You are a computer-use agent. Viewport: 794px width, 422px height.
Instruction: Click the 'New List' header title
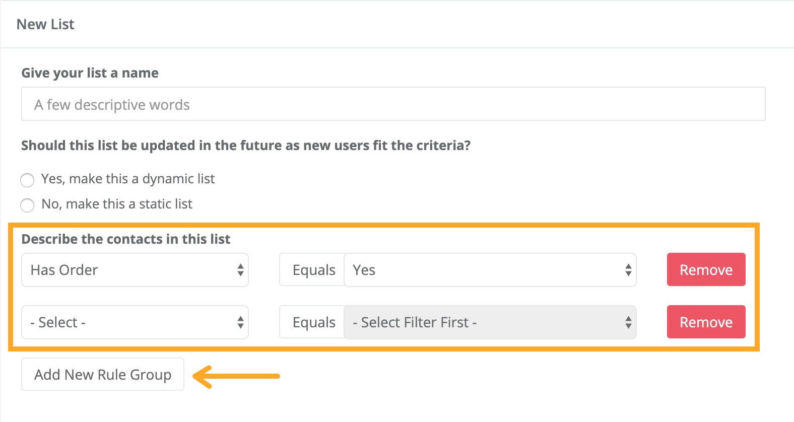pos(46,24)
